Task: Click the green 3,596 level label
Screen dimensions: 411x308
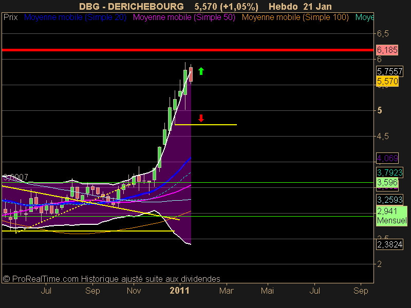Action: pos(387,182)
